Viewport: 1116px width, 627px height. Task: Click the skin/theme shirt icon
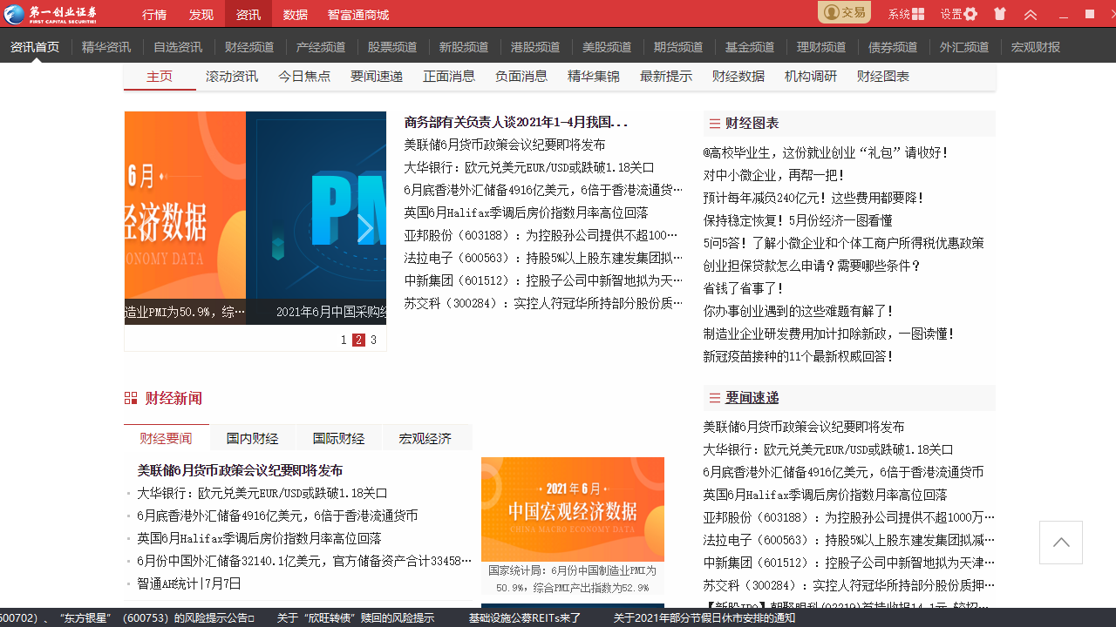[1000, 13]
